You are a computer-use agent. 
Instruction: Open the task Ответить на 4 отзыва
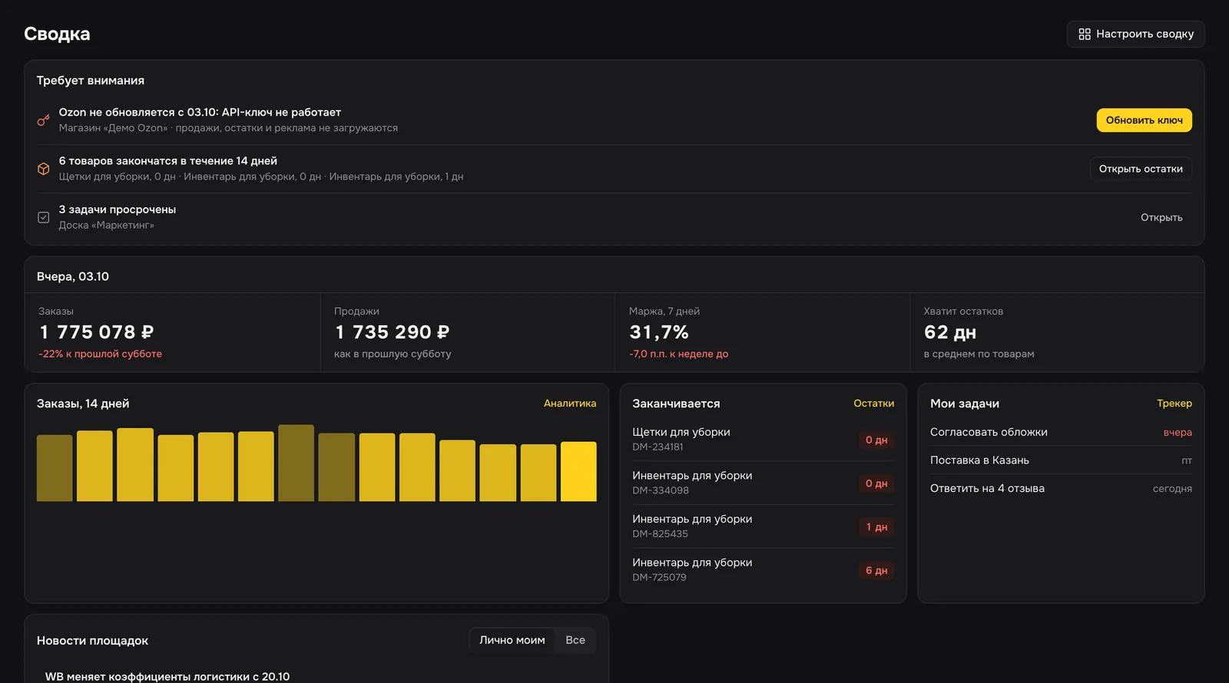tap(1061, 489)
